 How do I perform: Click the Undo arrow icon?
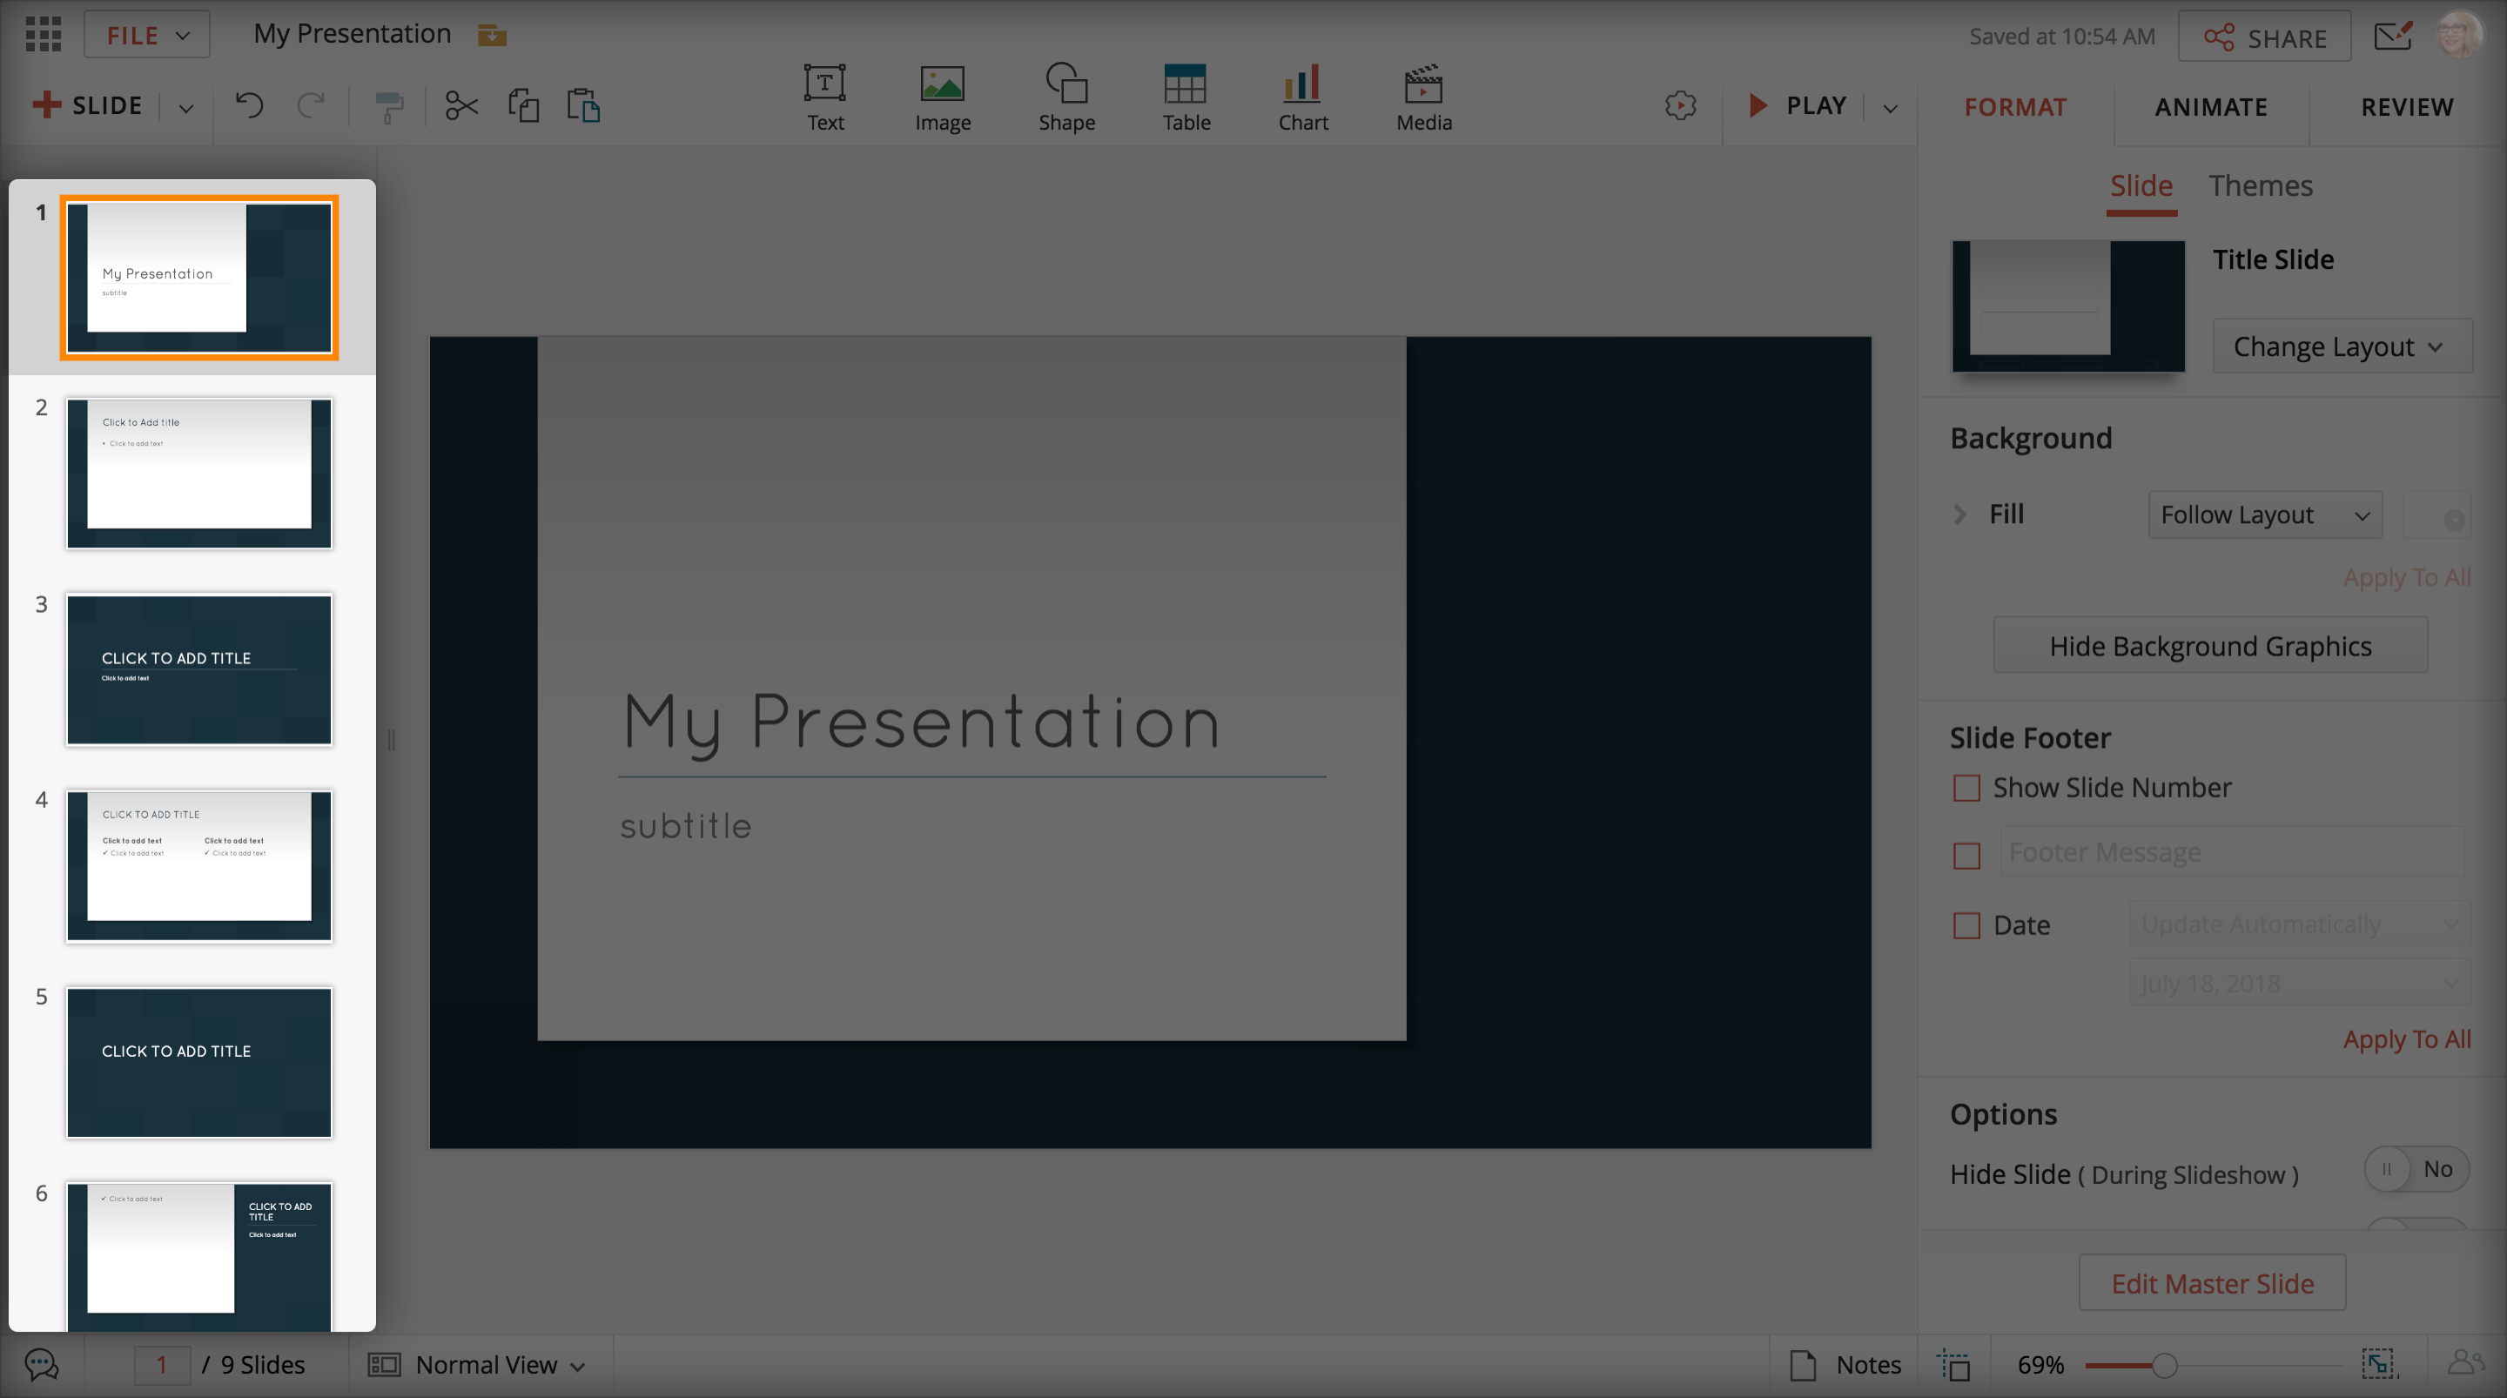tap(249, 105)
